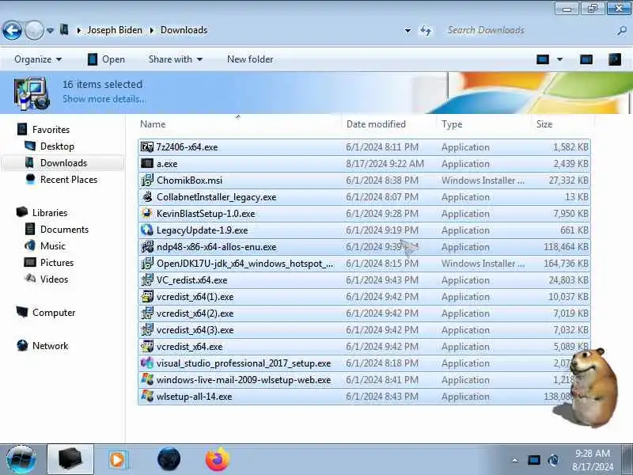This screenshot has width=633, height=475.
Task: Sort files by the Name column
Action: coord(241,124)
